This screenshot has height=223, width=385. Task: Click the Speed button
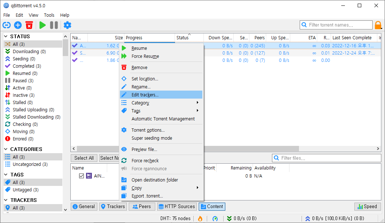pyautogui.click(x=367, y=207)
